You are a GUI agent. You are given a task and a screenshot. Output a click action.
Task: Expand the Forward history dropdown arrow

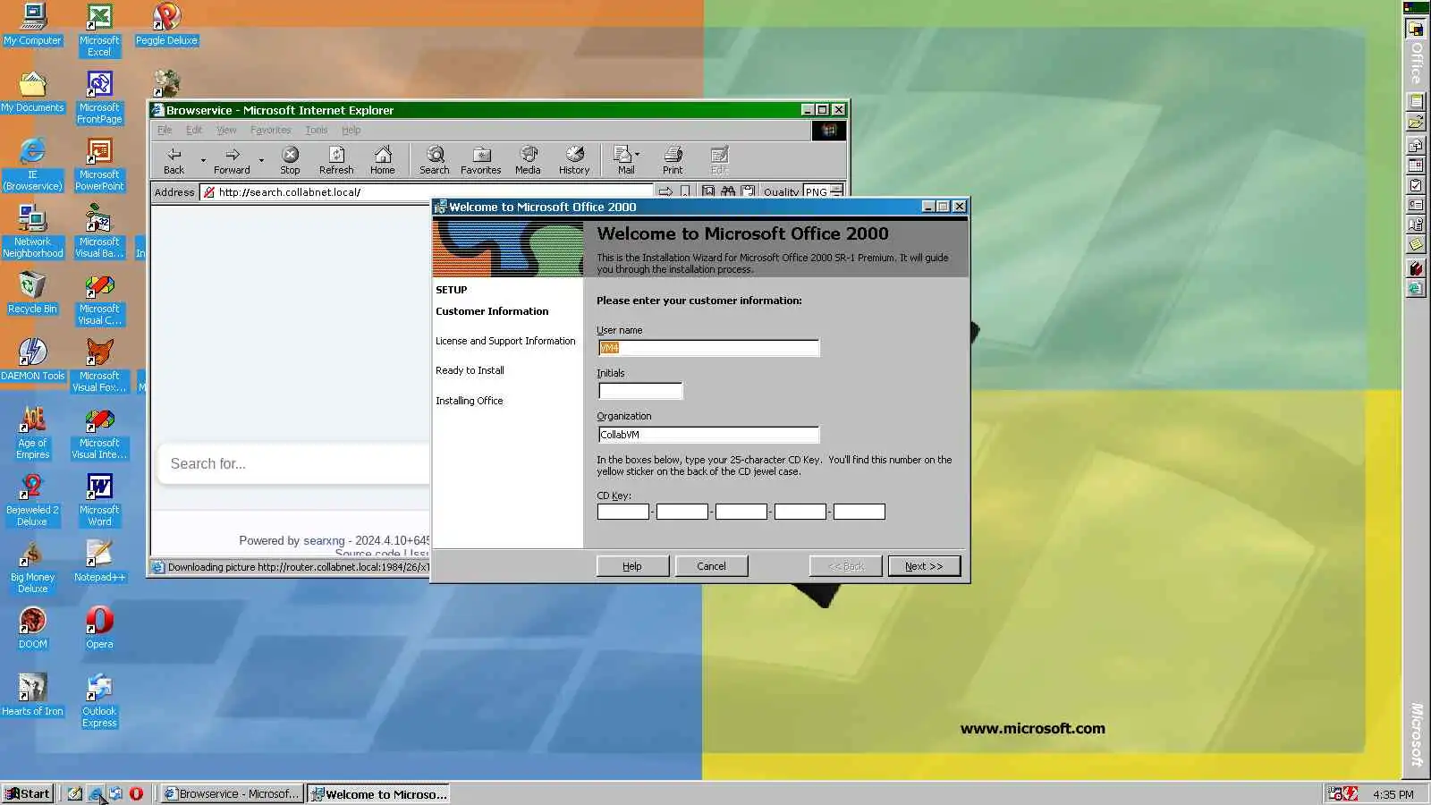coord(261,160)
